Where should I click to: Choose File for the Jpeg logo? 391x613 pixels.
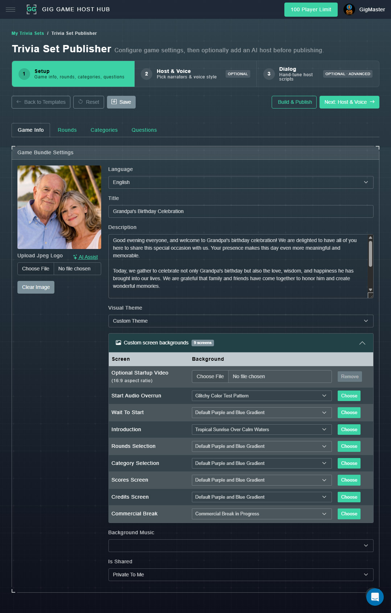[36, 269]
